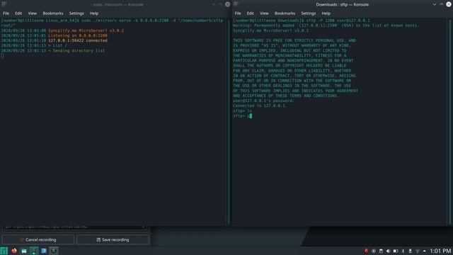Screen dimensions: 453x255
Task: Open View menu in left Konsole window
Action: click(x=32, y=13)
